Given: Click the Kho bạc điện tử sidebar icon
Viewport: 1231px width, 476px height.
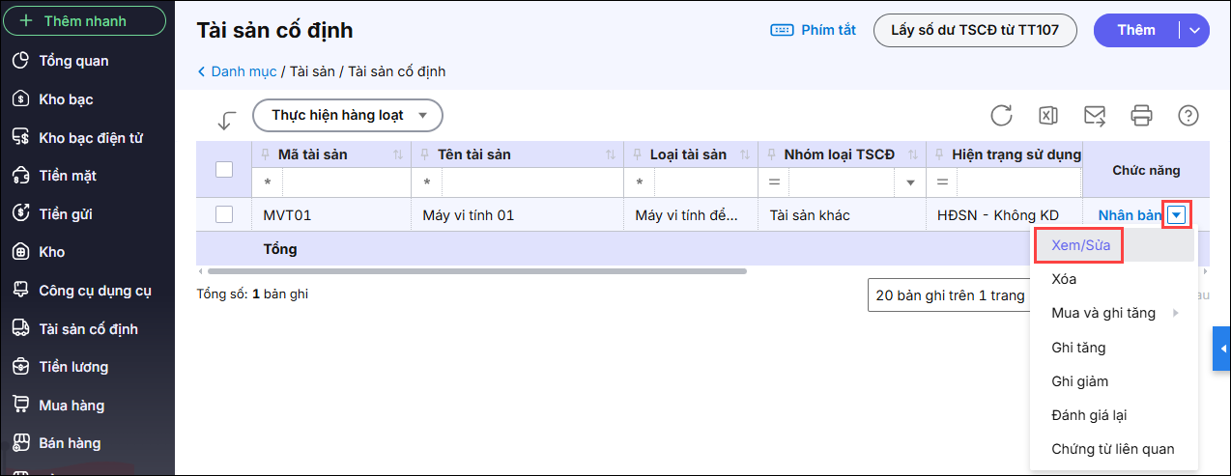Looking at the screenshot, I should [20, 138].
